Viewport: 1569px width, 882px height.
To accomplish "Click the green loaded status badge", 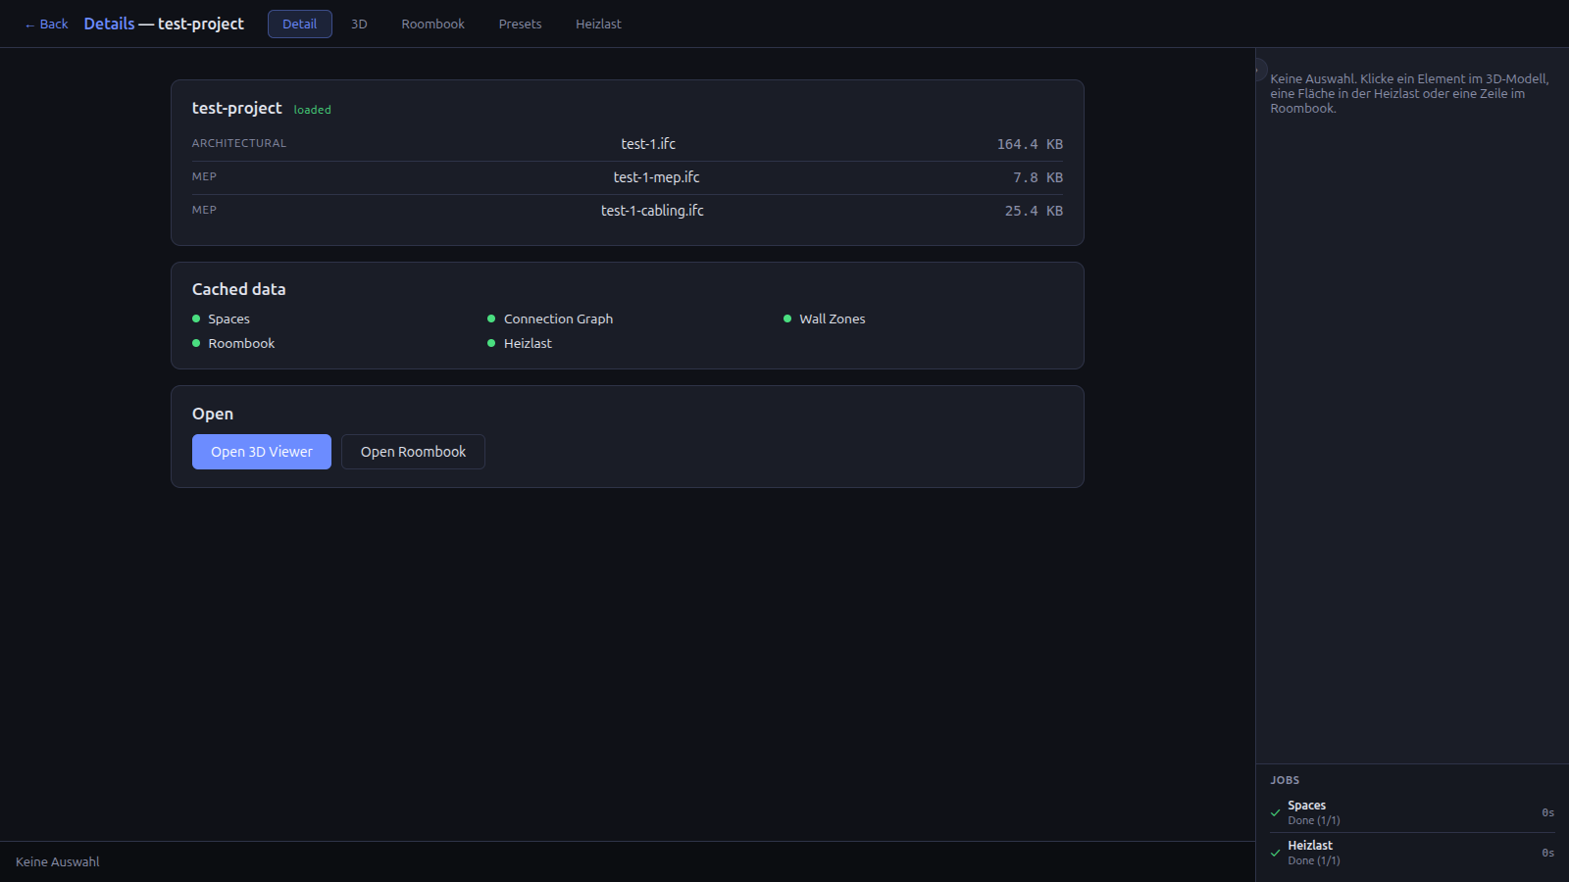I will pos(313,110).
